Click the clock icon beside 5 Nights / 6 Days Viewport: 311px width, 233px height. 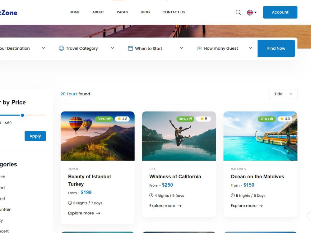(232, 195)
